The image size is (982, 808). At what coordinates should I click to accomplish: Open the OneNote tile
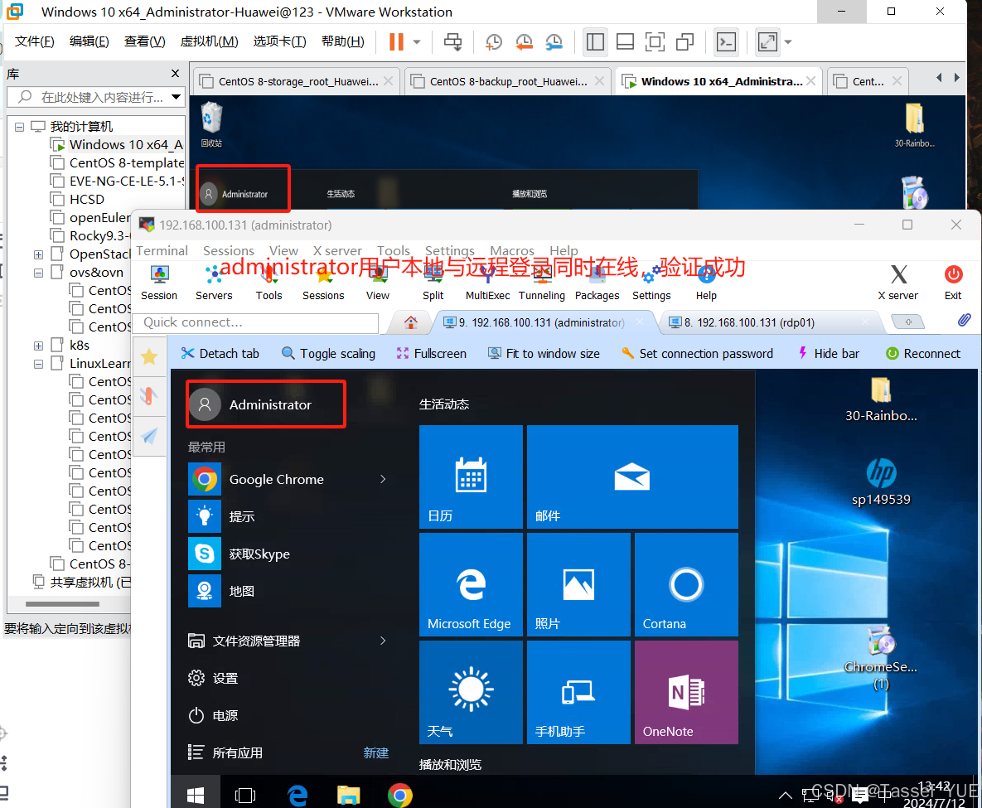click(x=686, y=693)
